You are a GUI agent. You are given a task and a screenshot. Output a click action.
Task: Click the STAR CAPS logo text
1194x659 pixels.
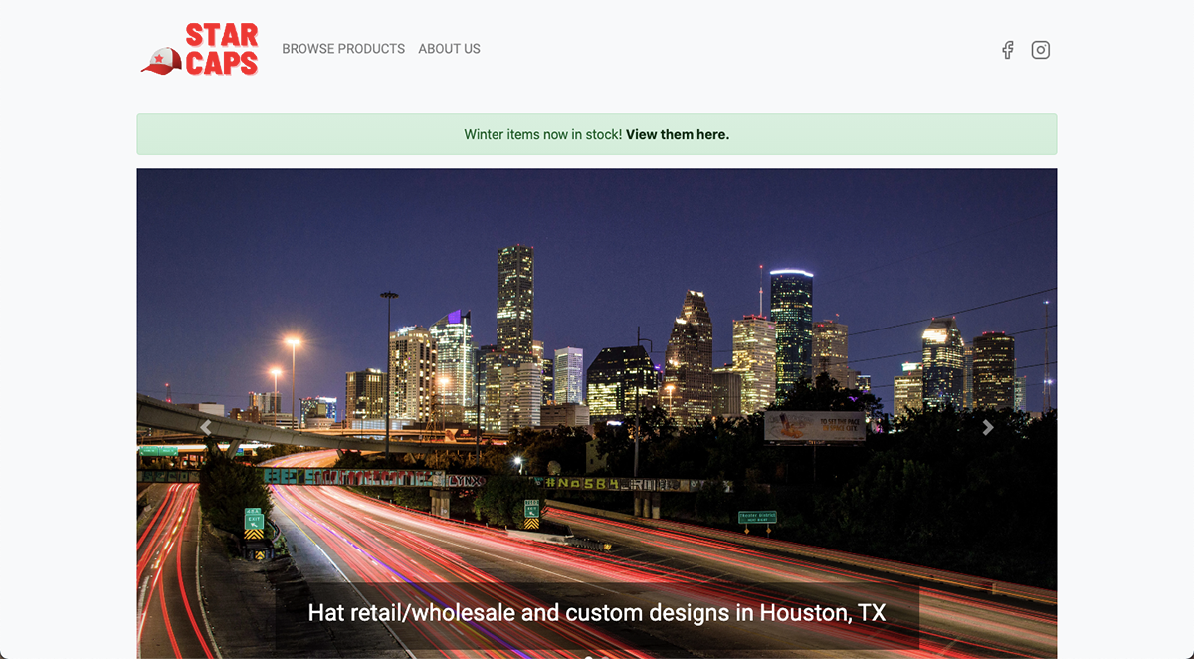[221, 49]
